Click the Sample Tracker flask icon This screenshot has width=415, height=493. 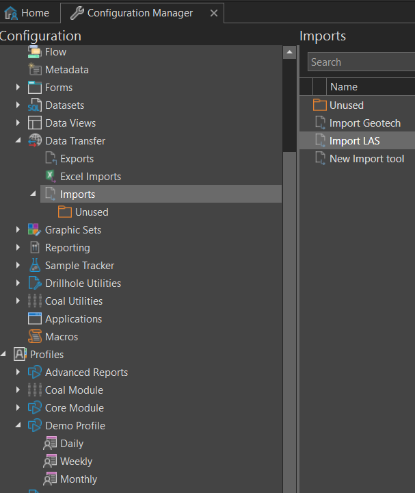coord(34,266)
